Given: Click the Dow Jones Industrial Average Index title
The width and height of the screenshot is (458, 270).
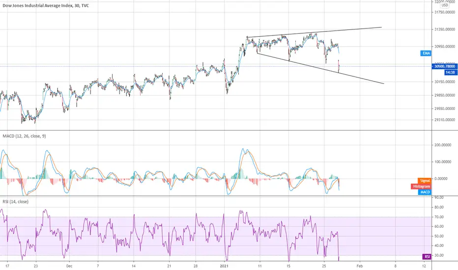Looking at the screenshot, I should point(37,5).
